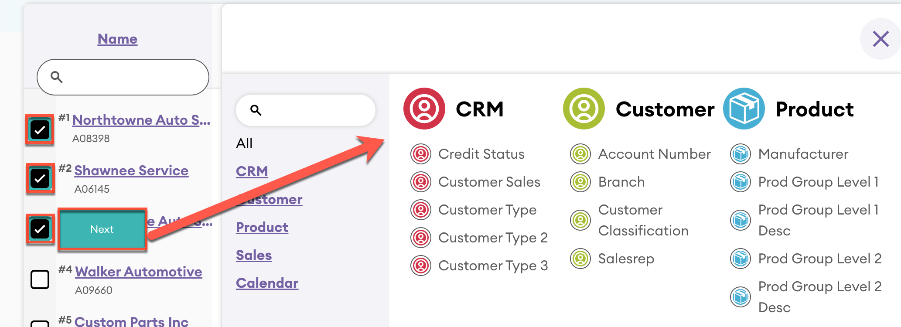The height and width of the screenshot is (327, 901).
Task: Select the Credit Status field icon
Action: (x=421, y=154)
